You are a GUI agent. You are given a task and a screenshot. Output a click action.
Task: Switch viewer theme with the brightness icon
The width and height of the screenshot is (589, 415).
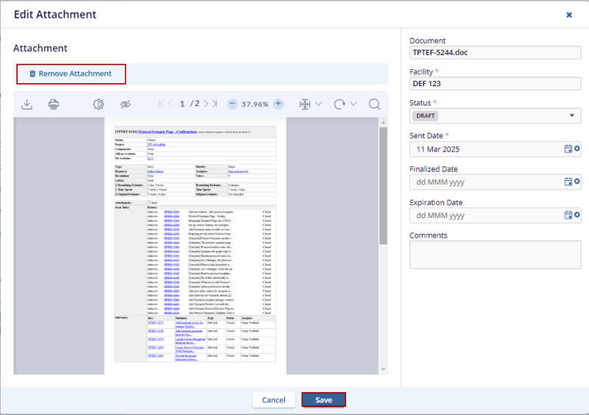pos(99,104)
